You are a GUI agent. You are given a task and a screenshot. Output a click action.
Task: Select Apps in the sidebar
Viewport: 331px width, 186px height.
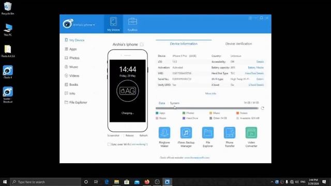(x=71, y=49)
